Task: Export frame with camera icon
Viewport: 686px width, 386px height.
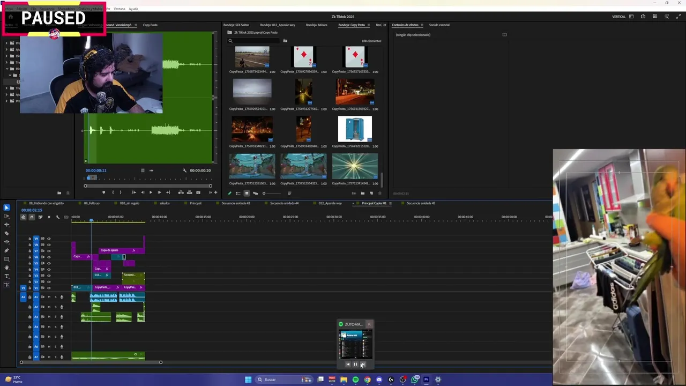Action: coord(198,192)
